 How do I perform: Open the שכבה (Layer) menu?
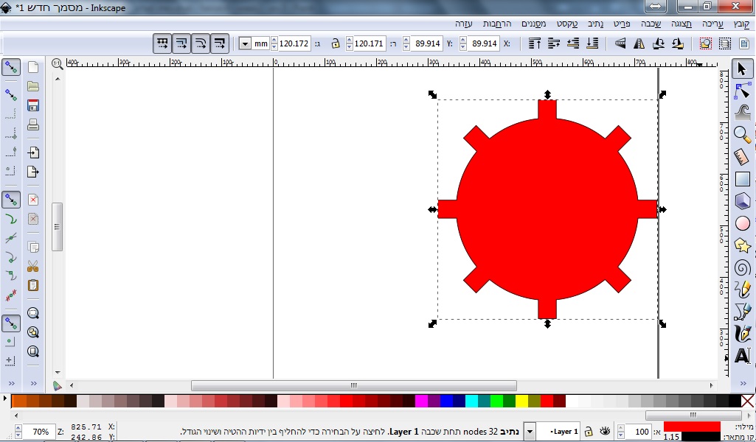(651, 24)
